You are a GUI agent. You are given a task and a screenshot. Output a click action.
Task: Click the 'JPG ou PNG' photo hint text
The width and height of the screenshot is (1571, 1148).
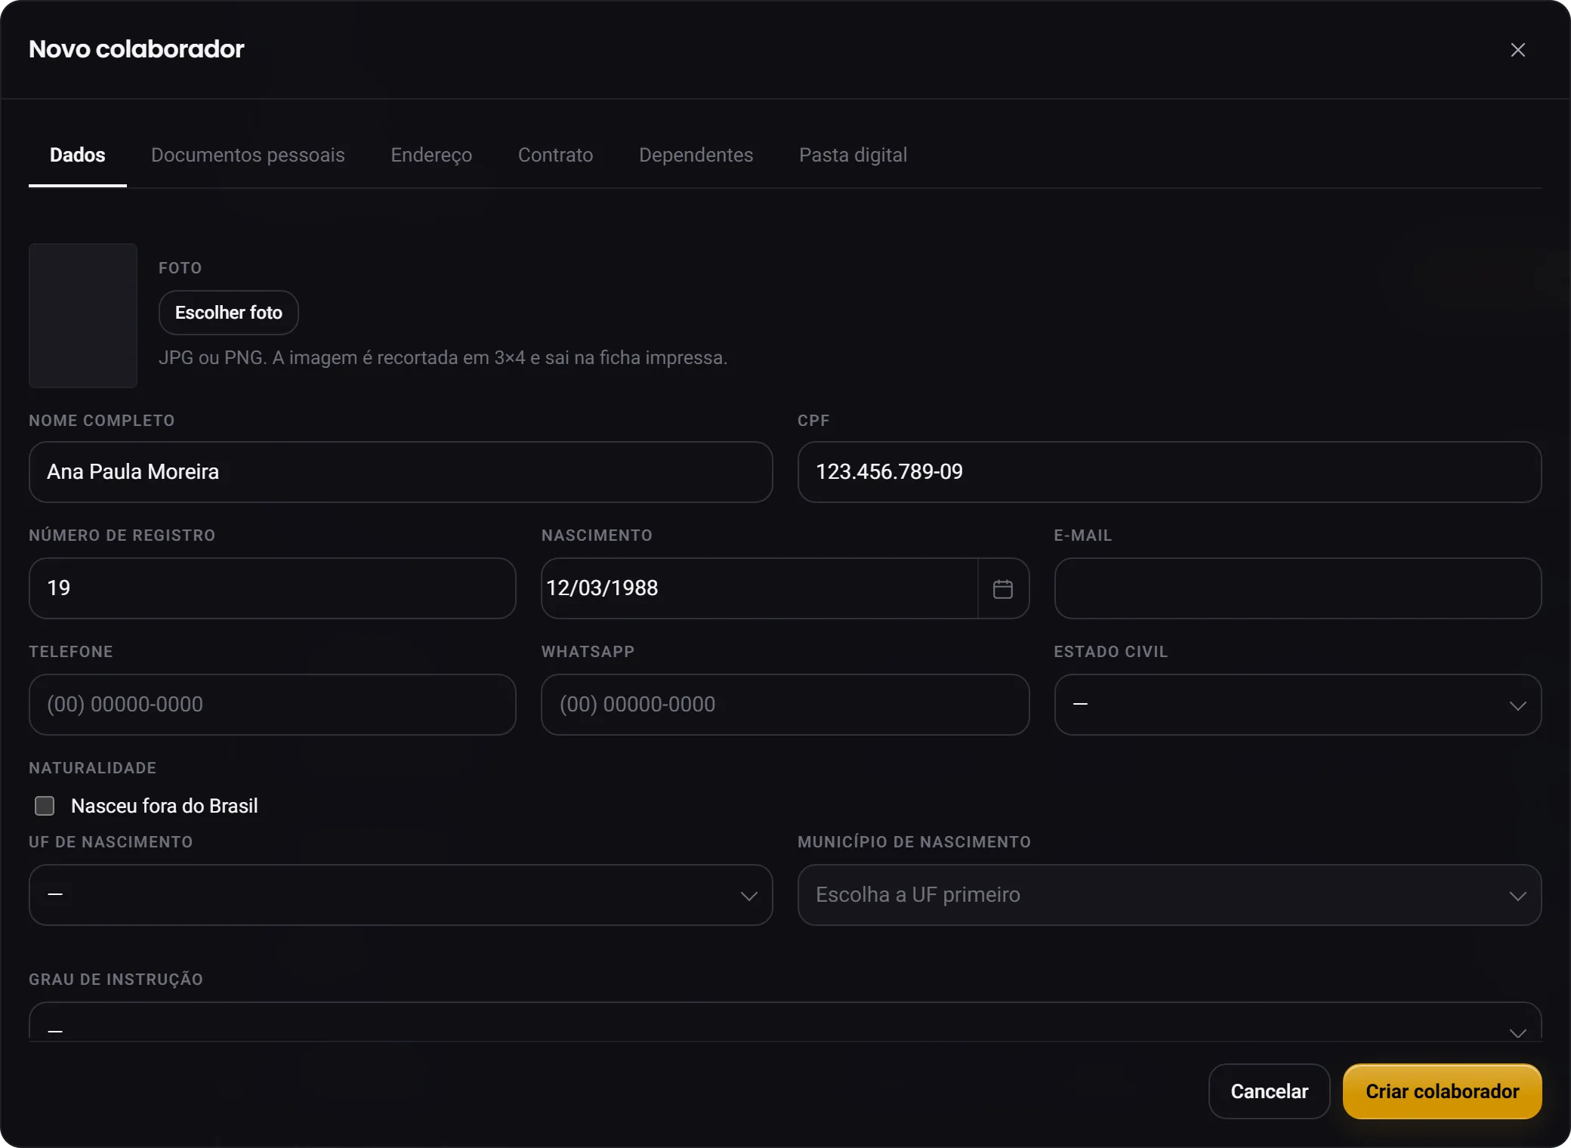[443, 358]
